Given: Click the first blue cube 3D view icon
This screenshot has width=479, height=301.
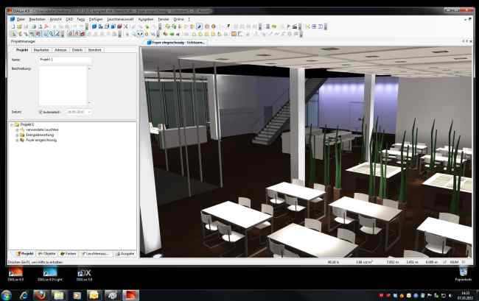Looking at the screenshot, I should pyautogui.click(x=94, y=26).
